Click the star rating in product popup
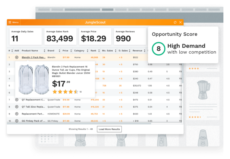Screen dimensions: 230x159 65,92
